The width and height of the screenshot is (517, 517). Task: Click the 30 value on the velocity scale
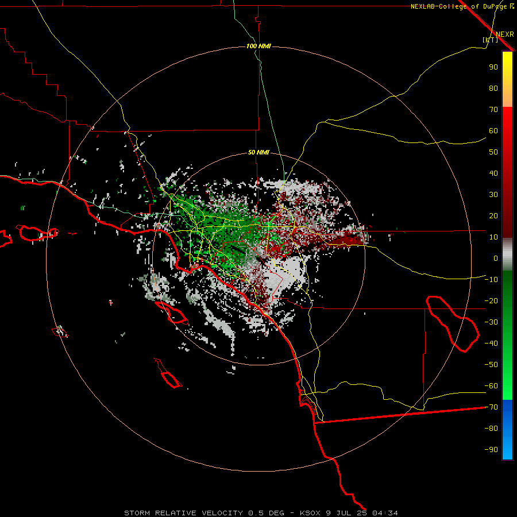coord(493,195)
